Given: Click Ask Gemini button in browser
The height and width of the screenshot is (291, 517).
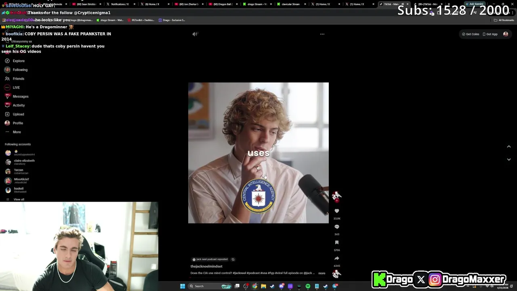Looking at the screenshot, I should pyautogui.click(x=474, y=4).
